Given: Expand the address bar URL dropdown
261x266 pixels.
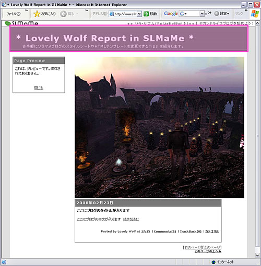Looking at the screenshot, I should pos(139,14).
